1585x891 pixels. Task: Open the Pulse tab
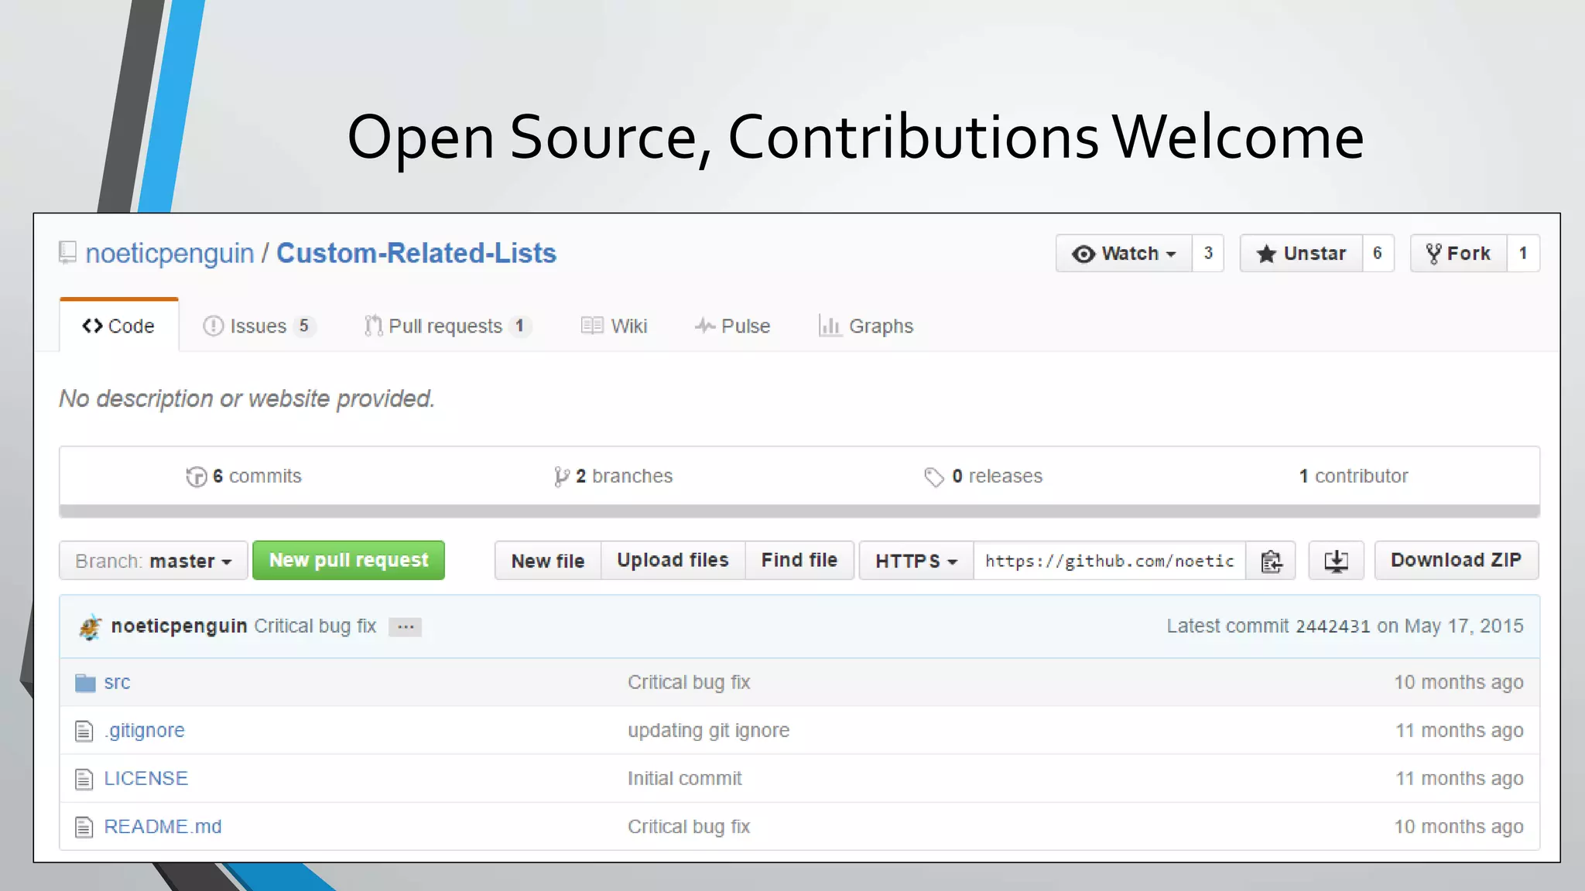pyautogui.click(x=732, y=326)
